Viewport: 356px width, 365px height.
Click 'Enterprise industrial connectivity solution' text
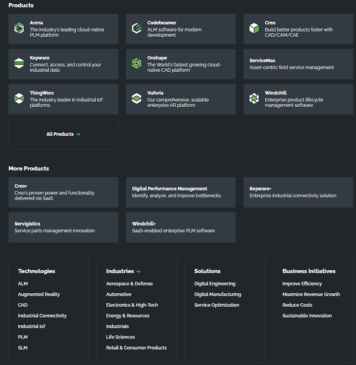[x=293, y=195]
